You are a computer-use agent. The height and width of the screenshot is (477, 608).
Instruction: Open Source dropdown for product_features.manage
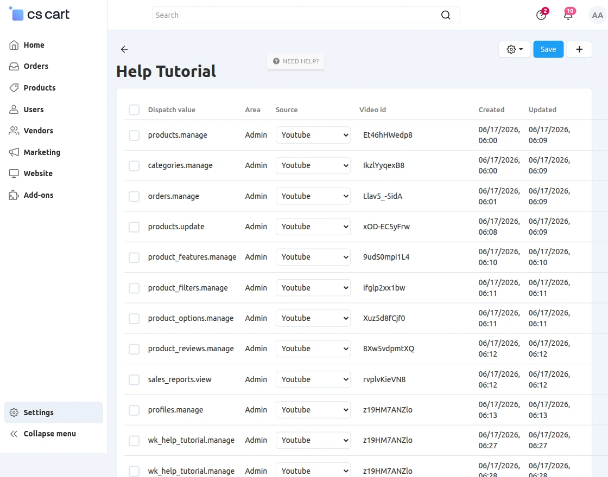point(313,257)
